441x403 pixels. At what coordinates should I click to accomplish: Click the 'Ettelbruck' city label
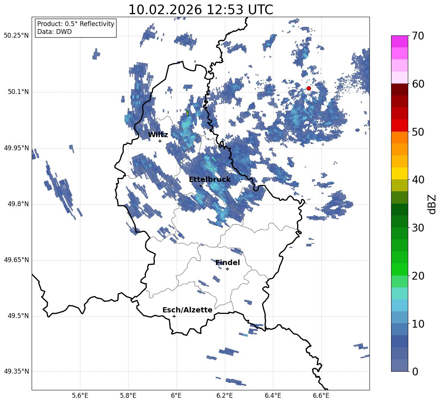click(210, 179)
